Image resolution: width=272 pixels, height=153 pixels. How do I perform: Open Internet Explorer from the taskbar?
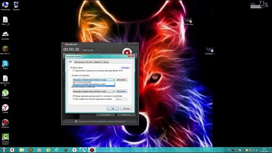click(57, 150)
